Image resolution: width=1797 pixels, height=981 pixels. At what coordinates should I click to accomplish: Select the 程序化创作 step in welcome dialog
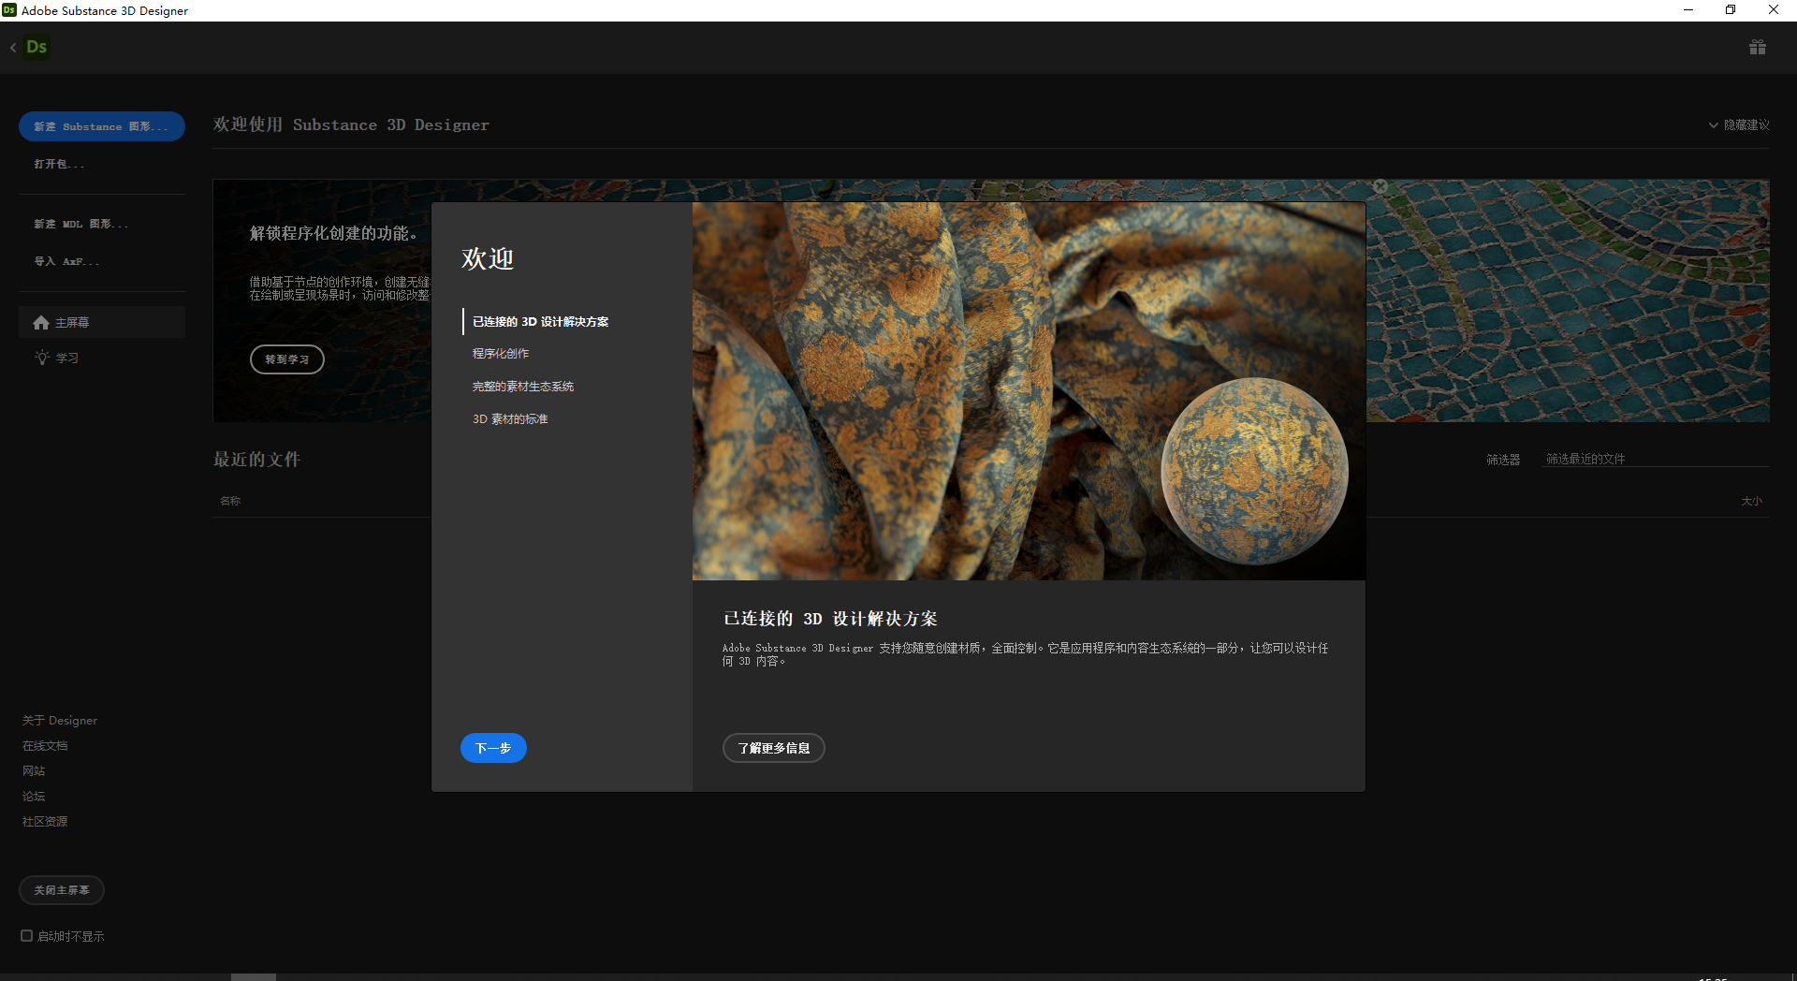click(x=501, y=354)
